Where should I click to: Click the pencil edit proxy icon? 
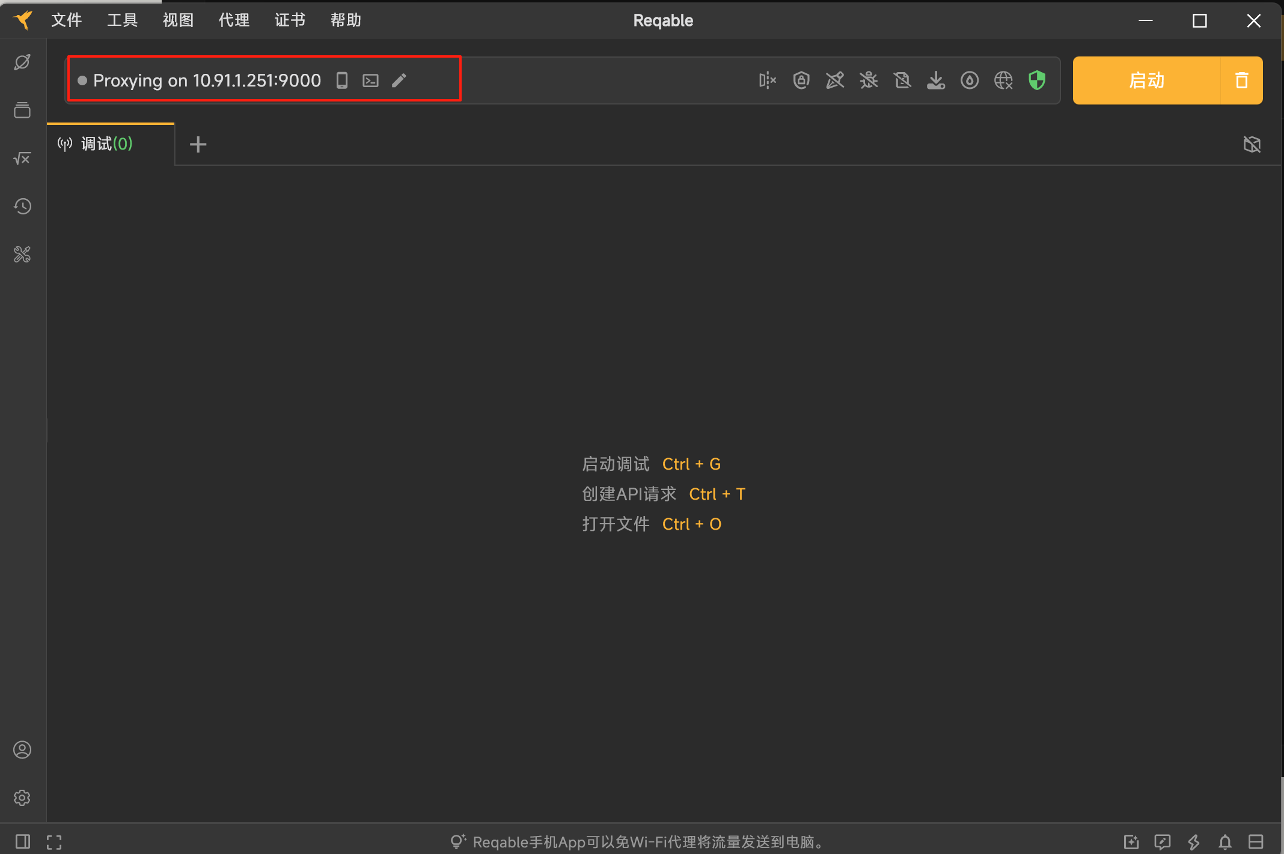point(399,80)
